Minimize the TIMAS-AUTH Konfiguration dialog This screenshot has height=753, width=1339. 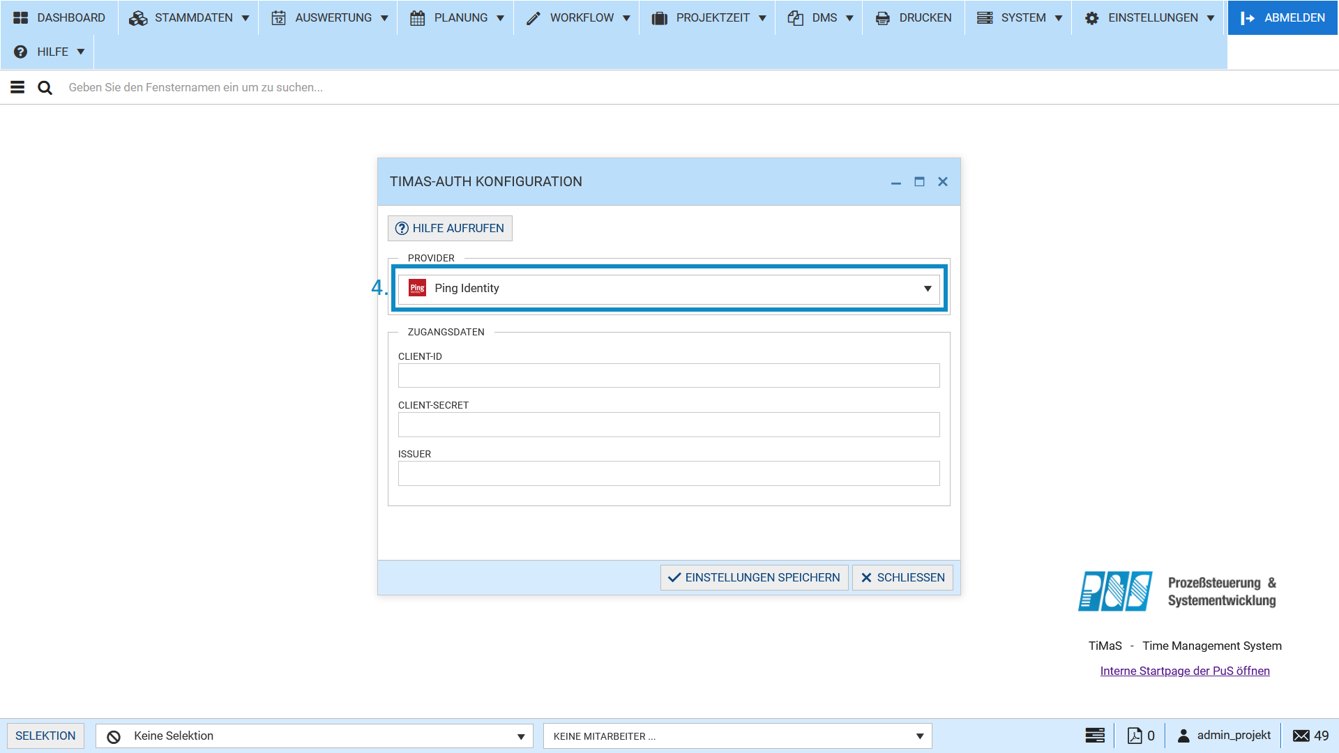(x=896, y=182)
